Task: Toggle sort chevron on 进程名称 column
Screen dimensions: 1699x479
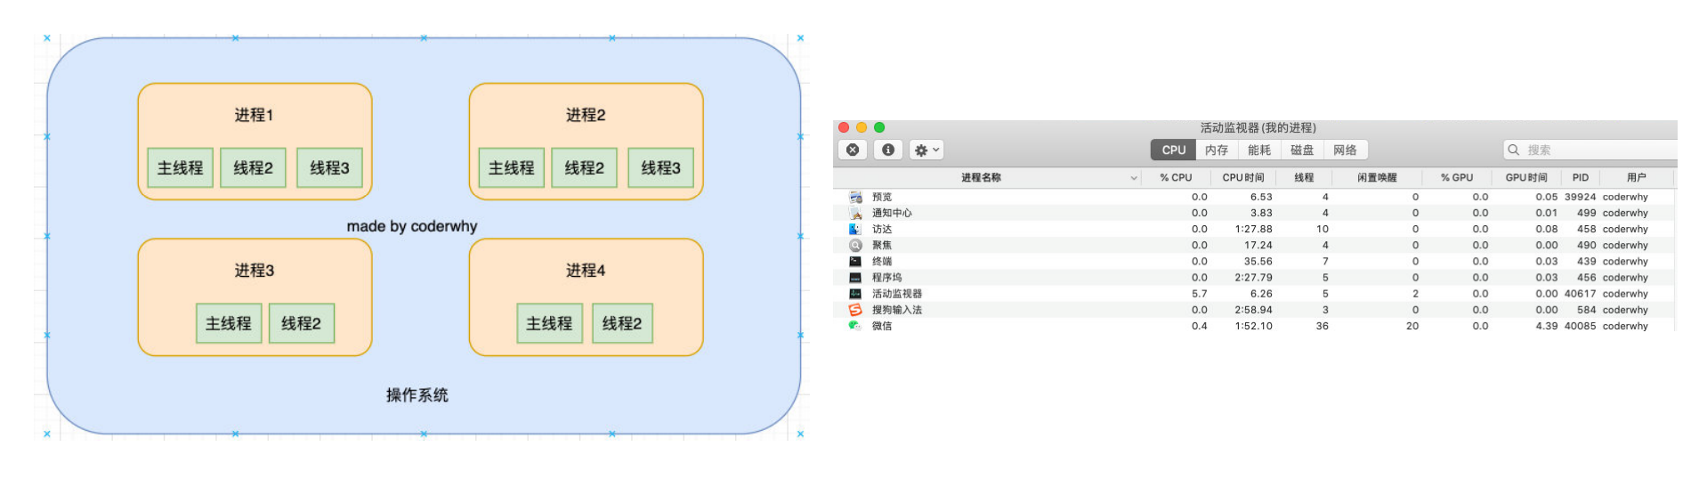Action: tap(1134, 178)
